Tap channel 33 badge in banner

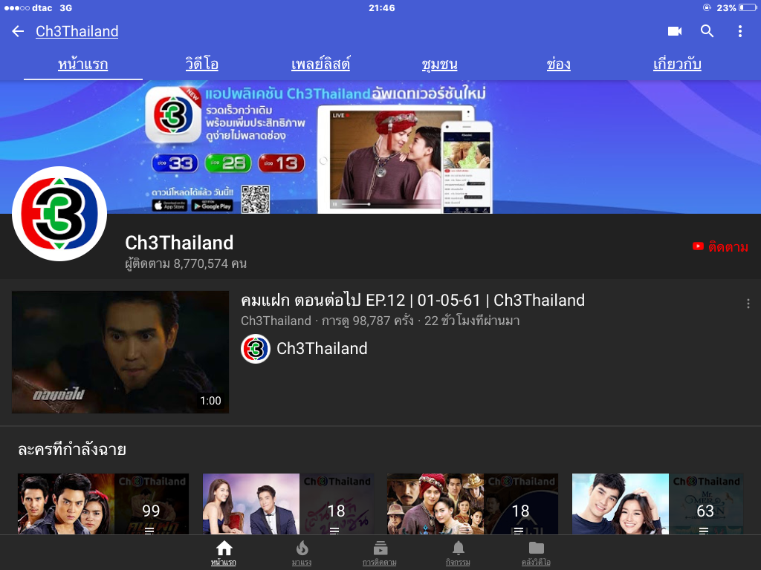175,163
